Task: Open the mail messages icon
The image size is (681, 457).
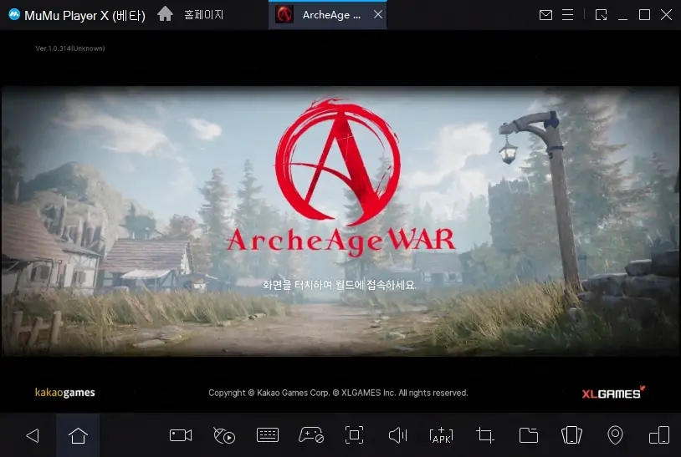Action: [x=545, y=15]
